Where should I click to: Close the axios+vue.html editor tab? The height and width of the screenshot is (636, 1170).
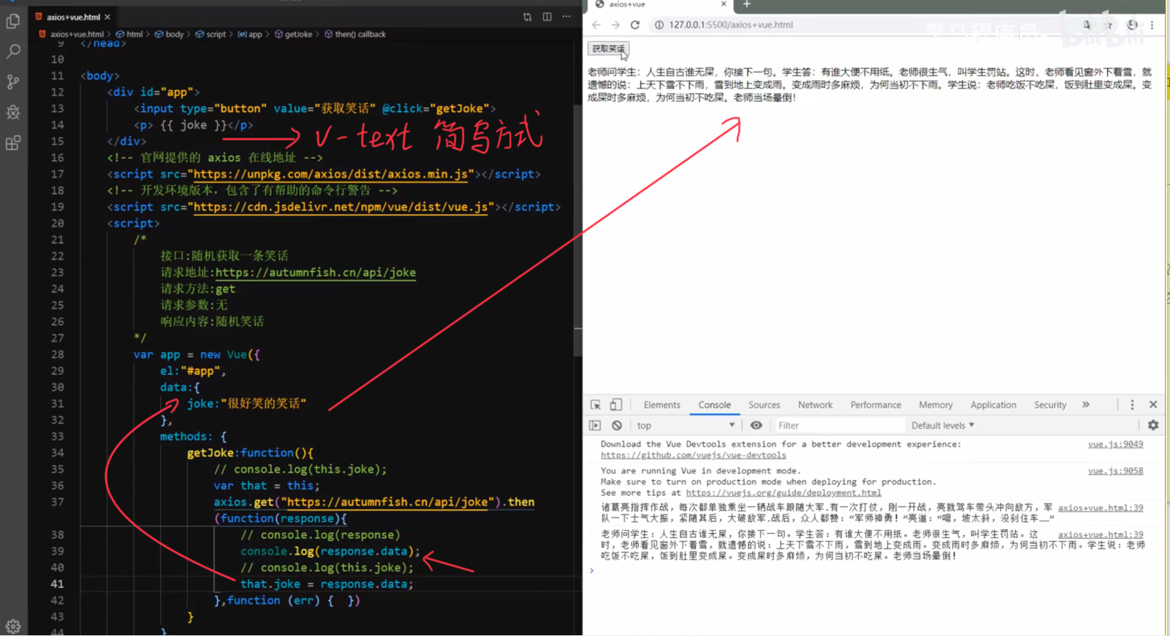click(x=107, y=16)
